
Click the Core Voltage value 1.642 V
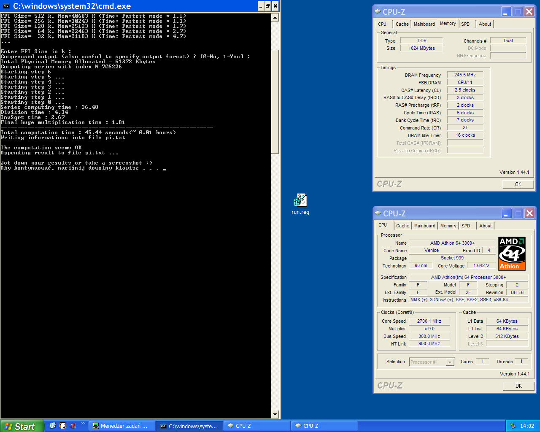click(x=481, y=265)
